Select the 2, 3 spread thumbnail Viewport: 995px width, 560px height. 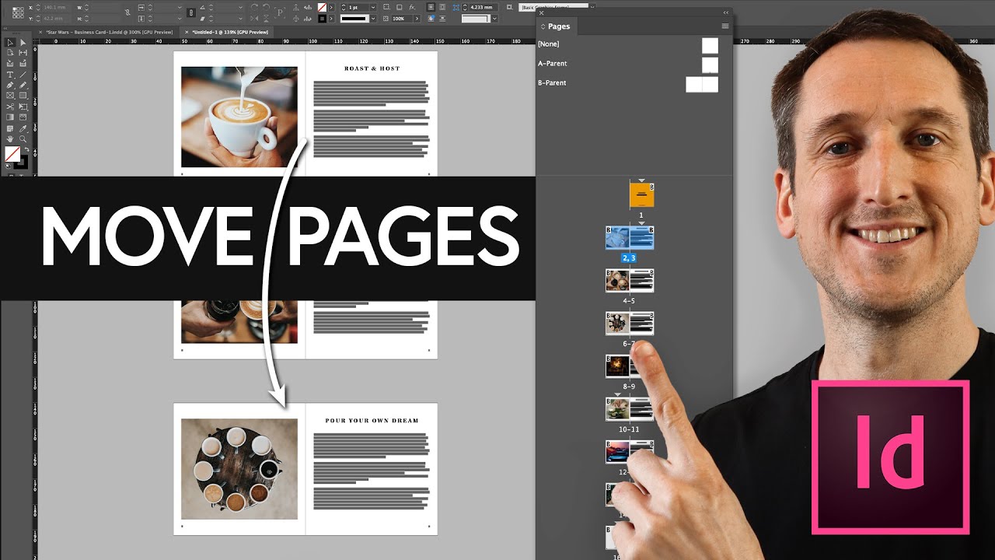coord(630,238)
